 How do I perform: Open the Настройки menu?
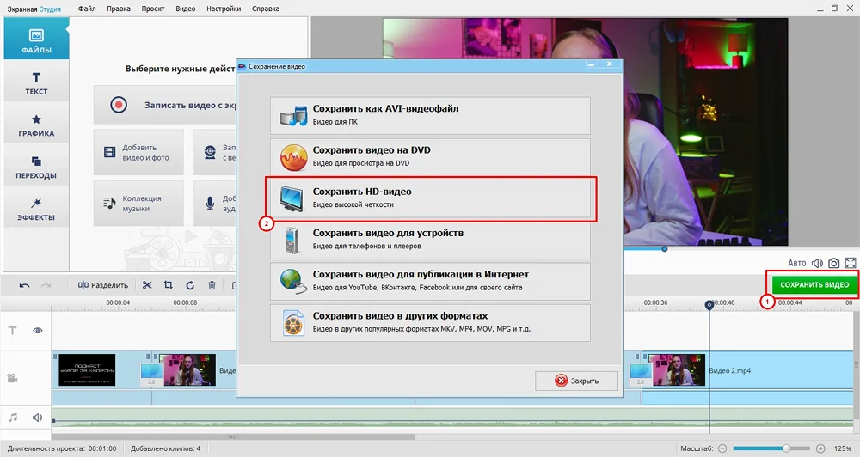coord(224,9)
